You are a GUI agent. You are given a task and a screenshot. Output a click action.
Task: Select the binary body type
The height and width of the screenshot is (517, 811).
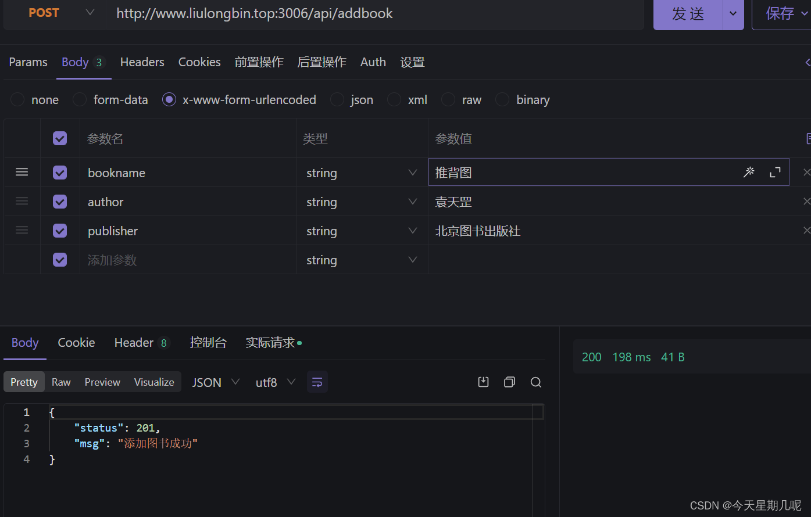point(502,100)
